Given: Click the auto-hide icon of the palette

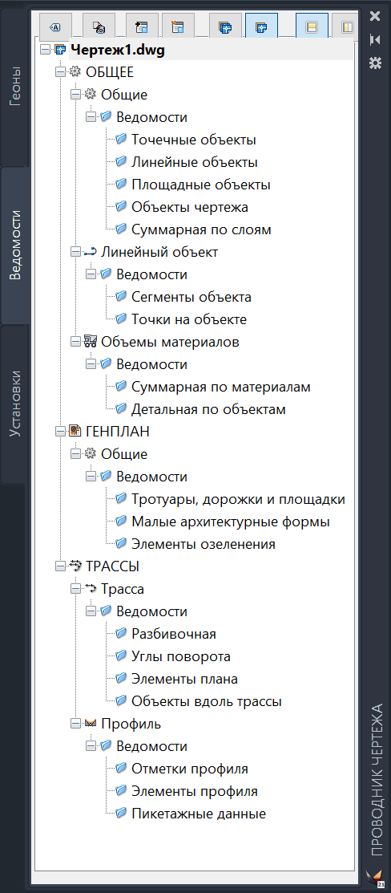Looking at the screenshot, I should tap(374, 39).
